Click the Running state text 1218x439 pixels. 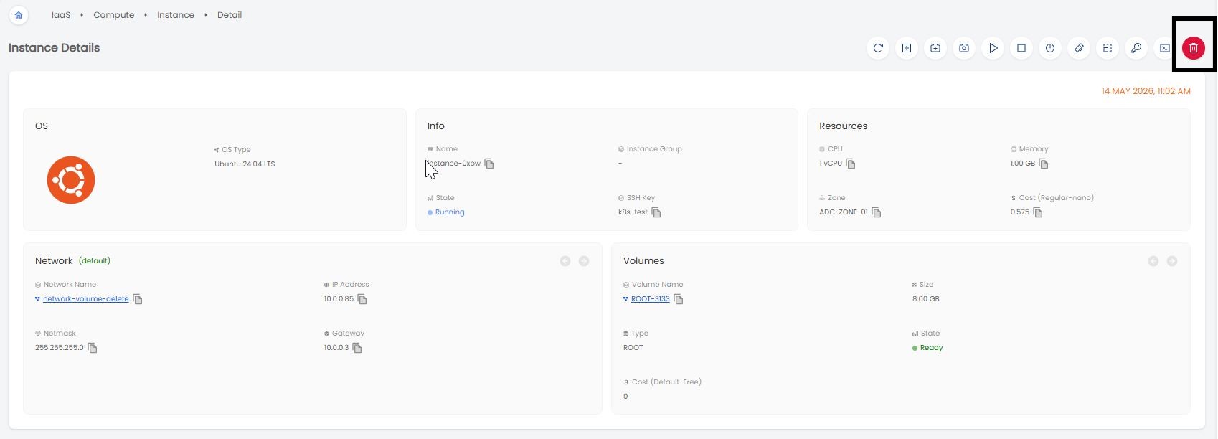point(450,212)
